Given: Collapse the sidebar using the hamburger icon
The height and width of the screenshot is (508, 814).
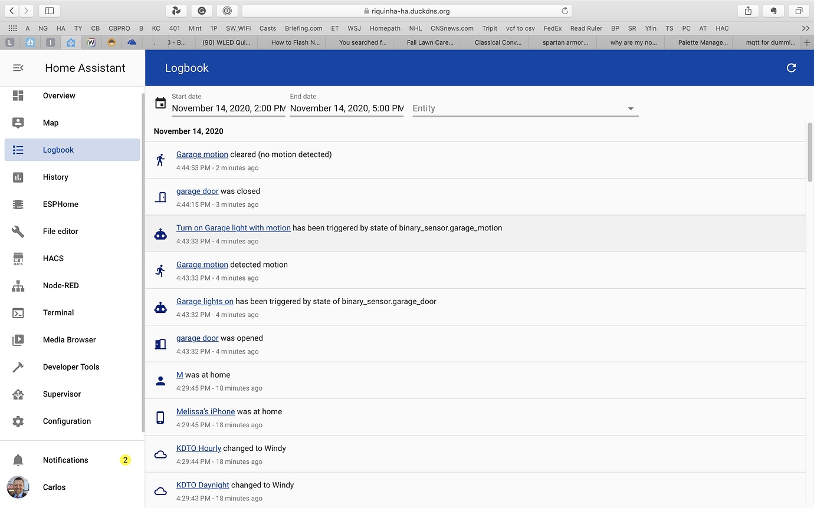Looking at the screenshot, I should (x=18, y=68).
